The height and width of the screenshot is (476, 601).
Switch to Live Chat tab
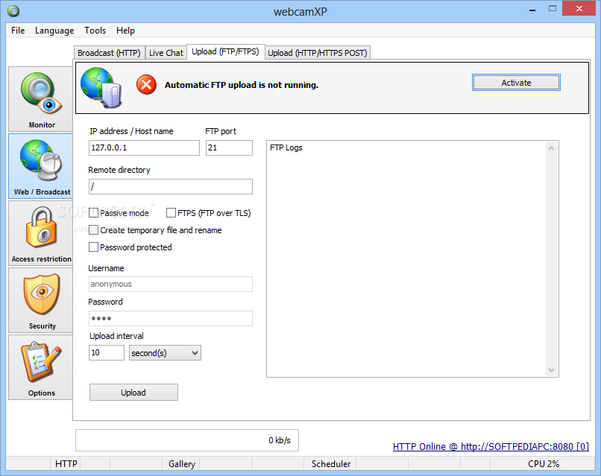click(x=166, y=52)
